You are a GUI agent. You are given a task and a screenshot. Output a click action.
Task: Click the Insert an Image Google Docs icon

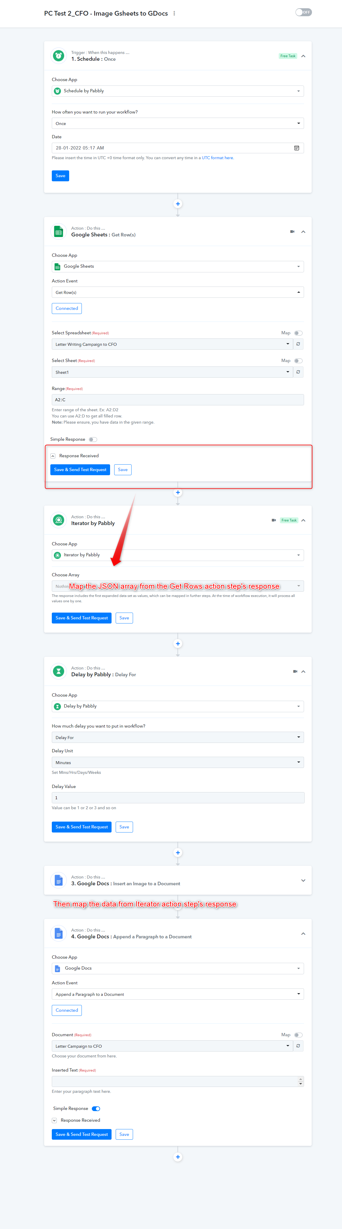point(59,881)
